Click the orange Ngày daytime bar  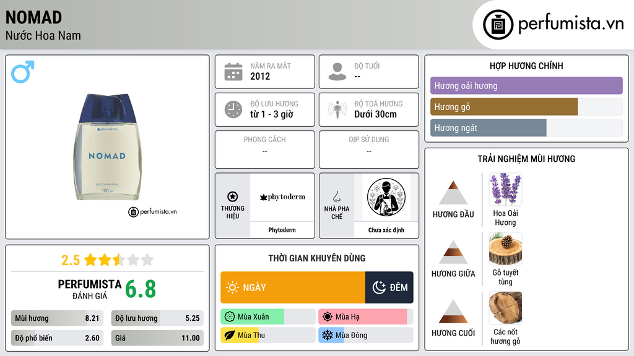(293, 287)
